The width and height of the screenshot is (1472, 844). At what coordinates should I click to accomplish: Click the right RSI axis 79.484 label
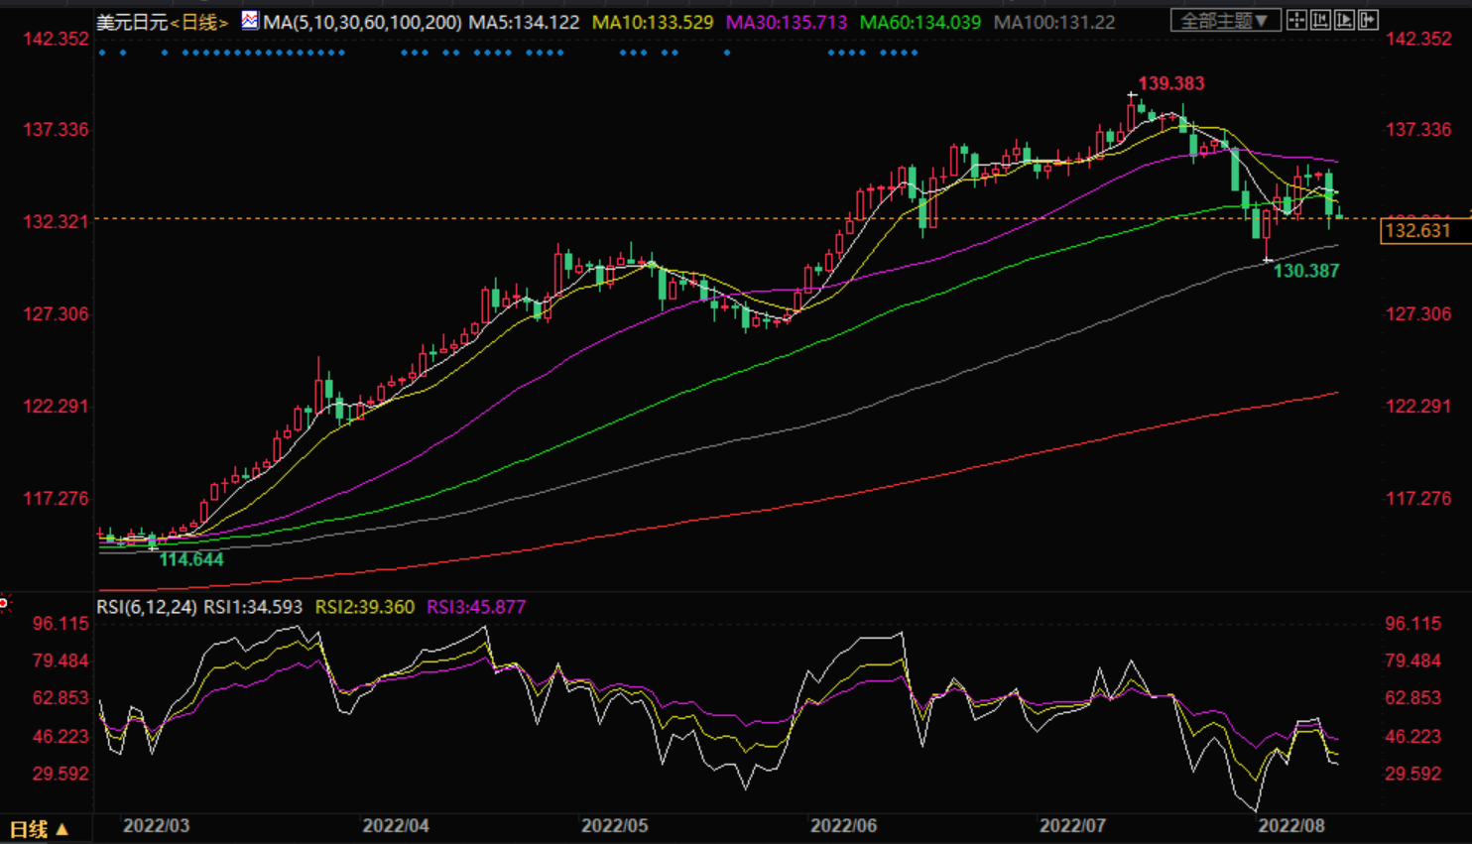1413,662
